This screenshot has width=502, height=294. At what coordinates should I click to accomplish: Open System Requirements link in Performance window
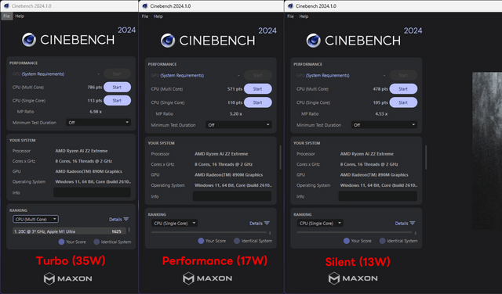tap(182, 76)
